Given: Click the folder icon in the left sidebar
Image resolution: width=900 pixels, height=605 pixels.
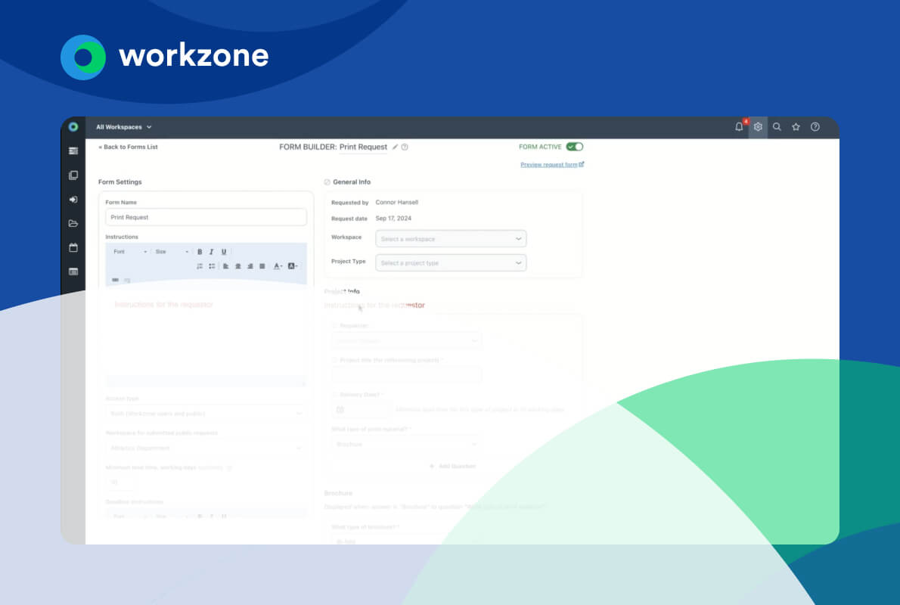Looking at the screenshot, I should (73, 223).
